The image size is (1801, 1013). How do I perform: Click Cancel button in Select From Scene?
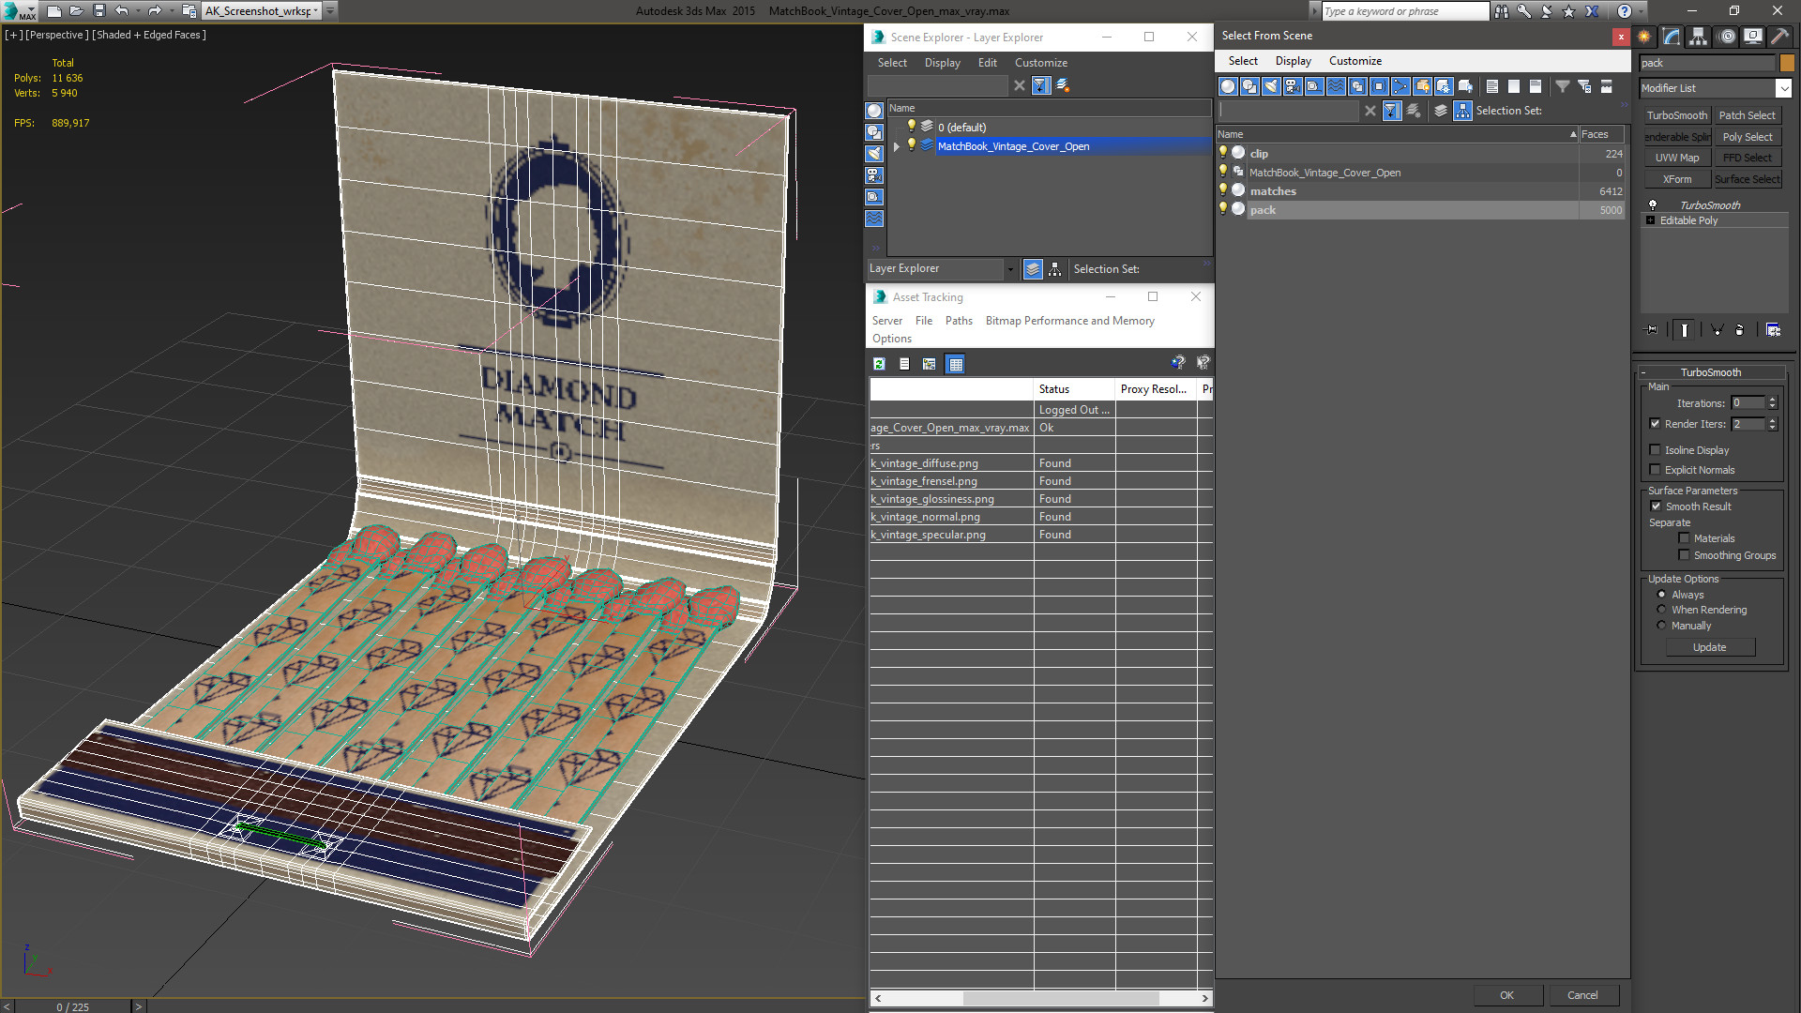1582,994
